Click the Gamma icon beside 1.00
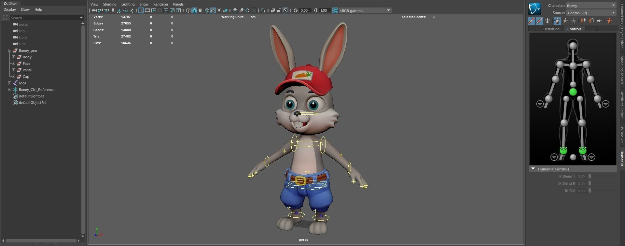The height and width of the screenshot is (246, 625). pyautogui.click(x=315, y=10)
